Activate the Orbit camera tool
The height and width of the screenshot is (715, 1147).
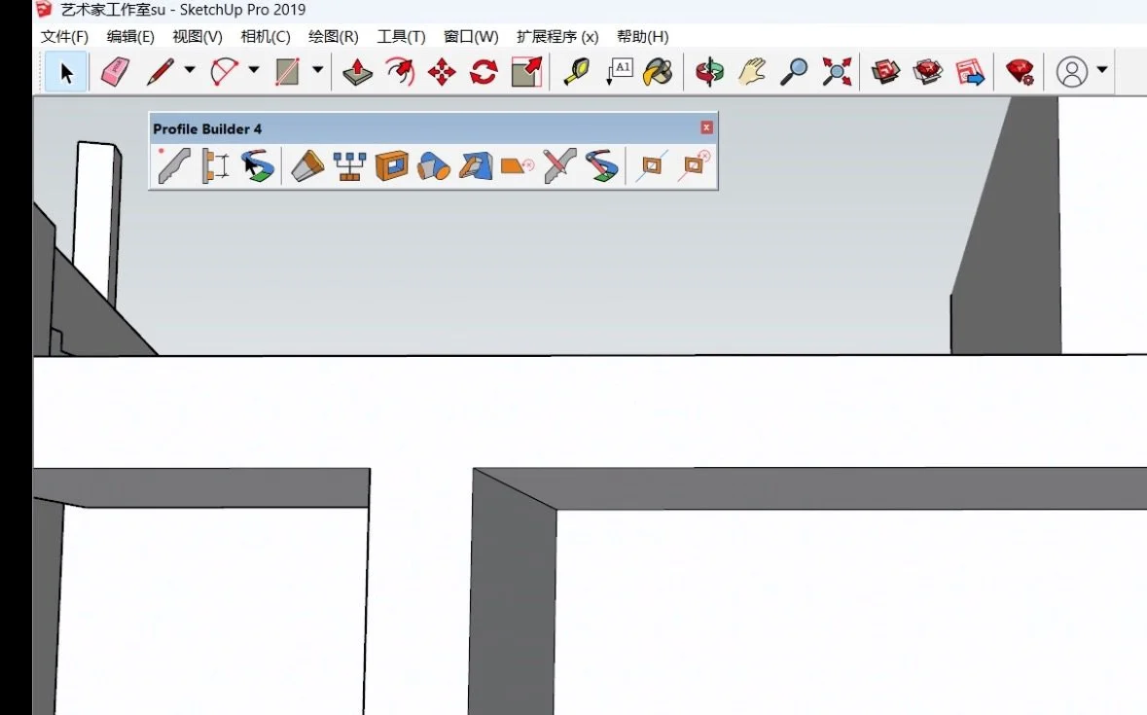coord(709,72)
